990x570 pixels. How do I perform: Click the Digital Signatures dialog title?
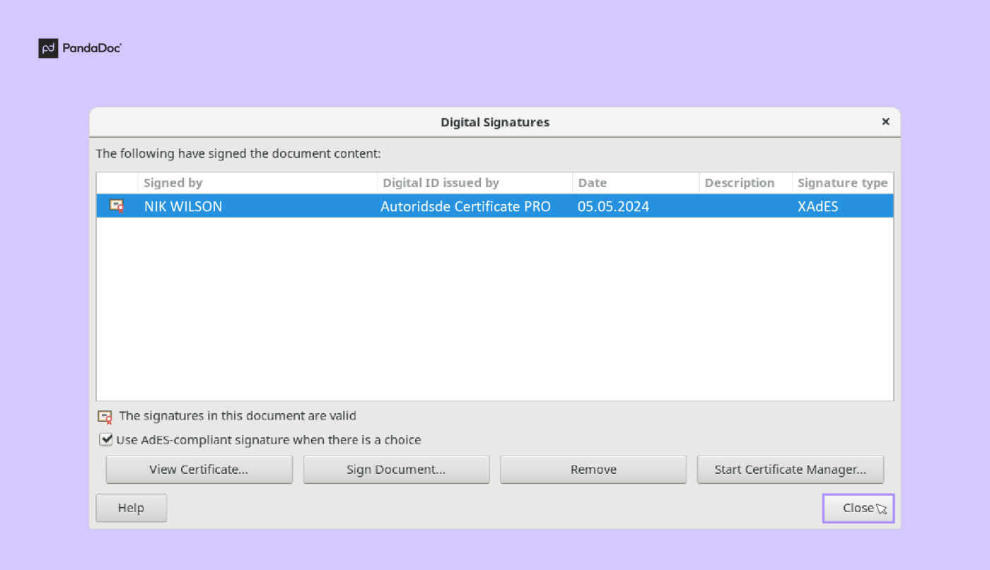coord(495,122)
